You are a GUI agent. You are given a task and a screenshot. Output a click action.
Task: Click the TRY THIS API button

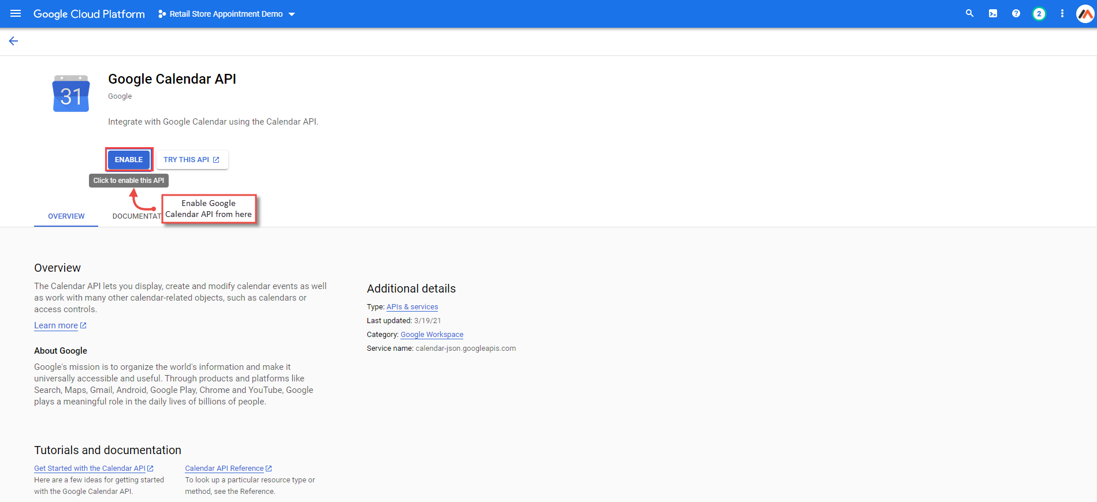pos(192,160)
